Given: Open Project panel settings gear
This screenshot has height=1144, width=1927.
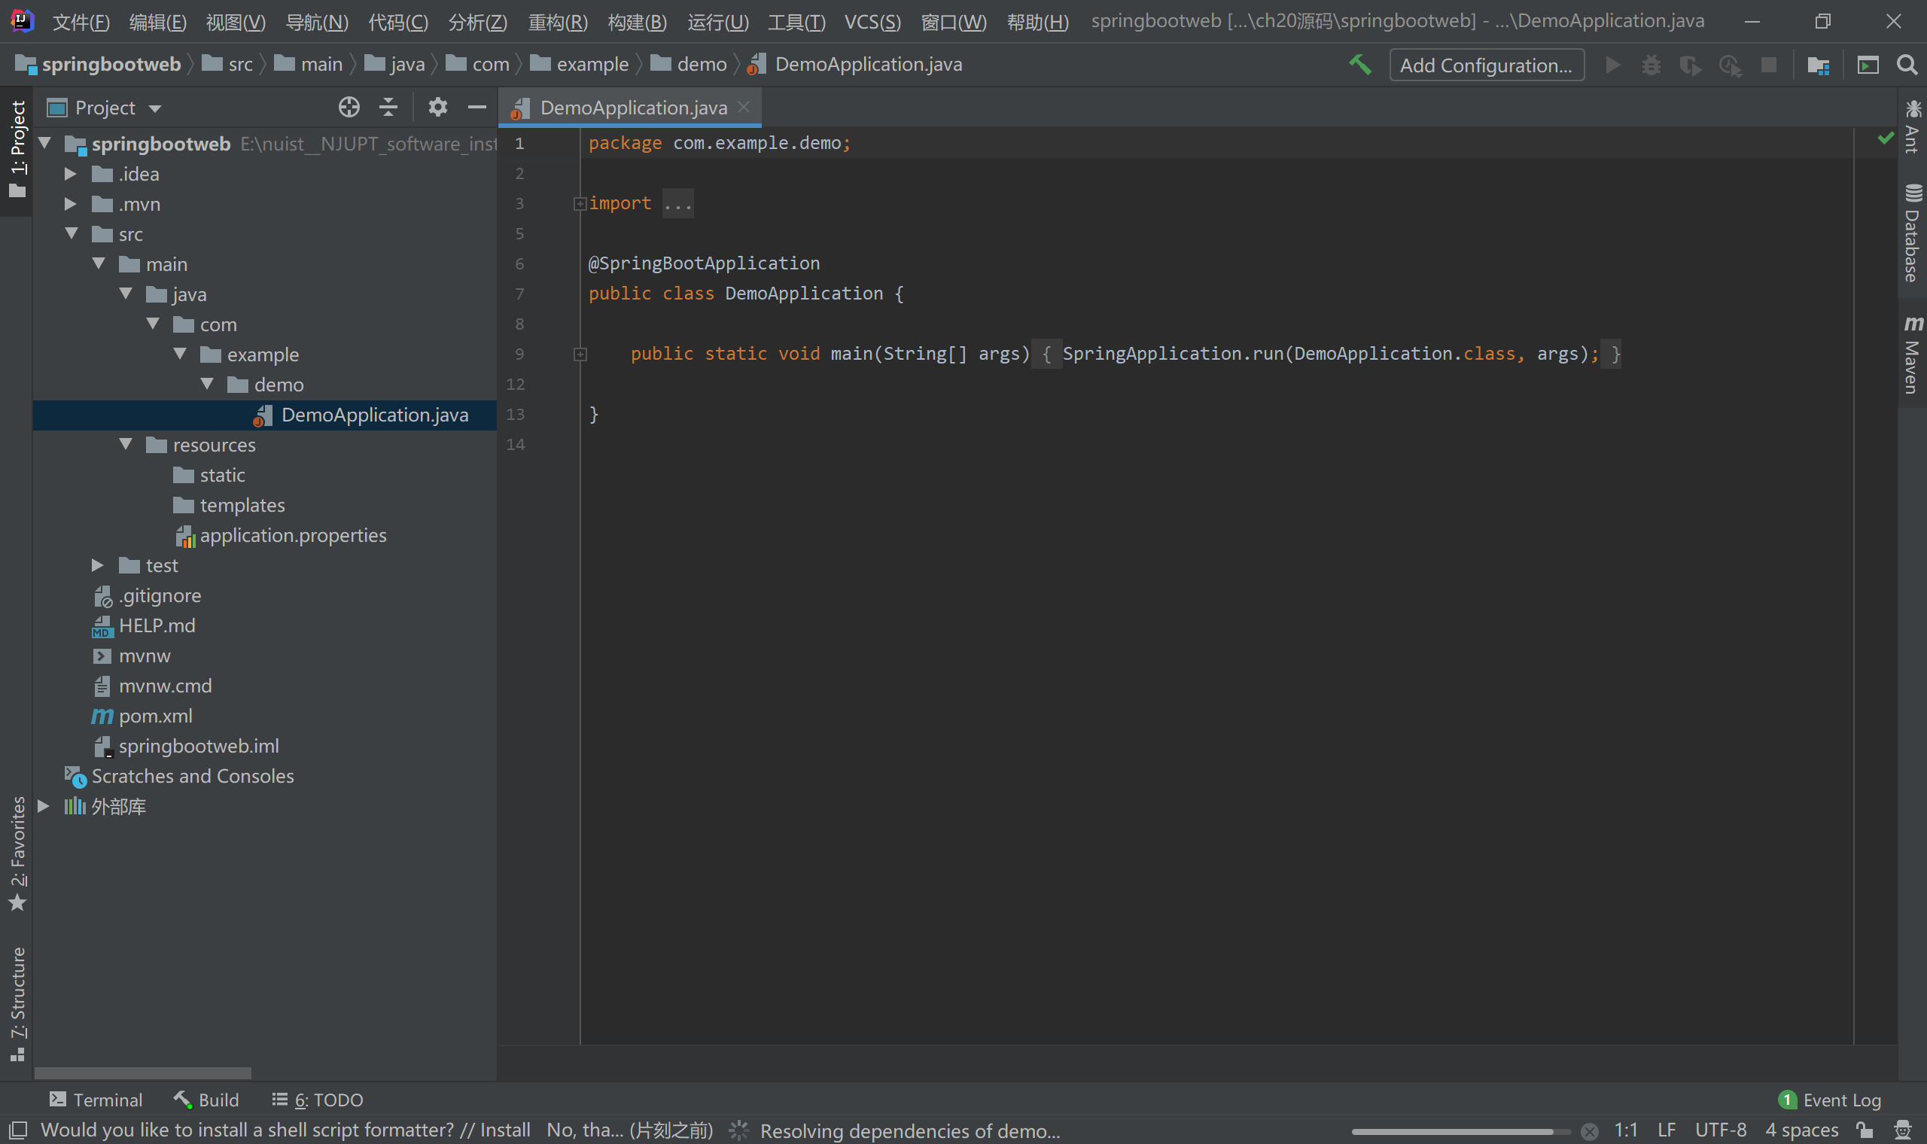Looking at the screenshot, I should (x=438, y=107).
